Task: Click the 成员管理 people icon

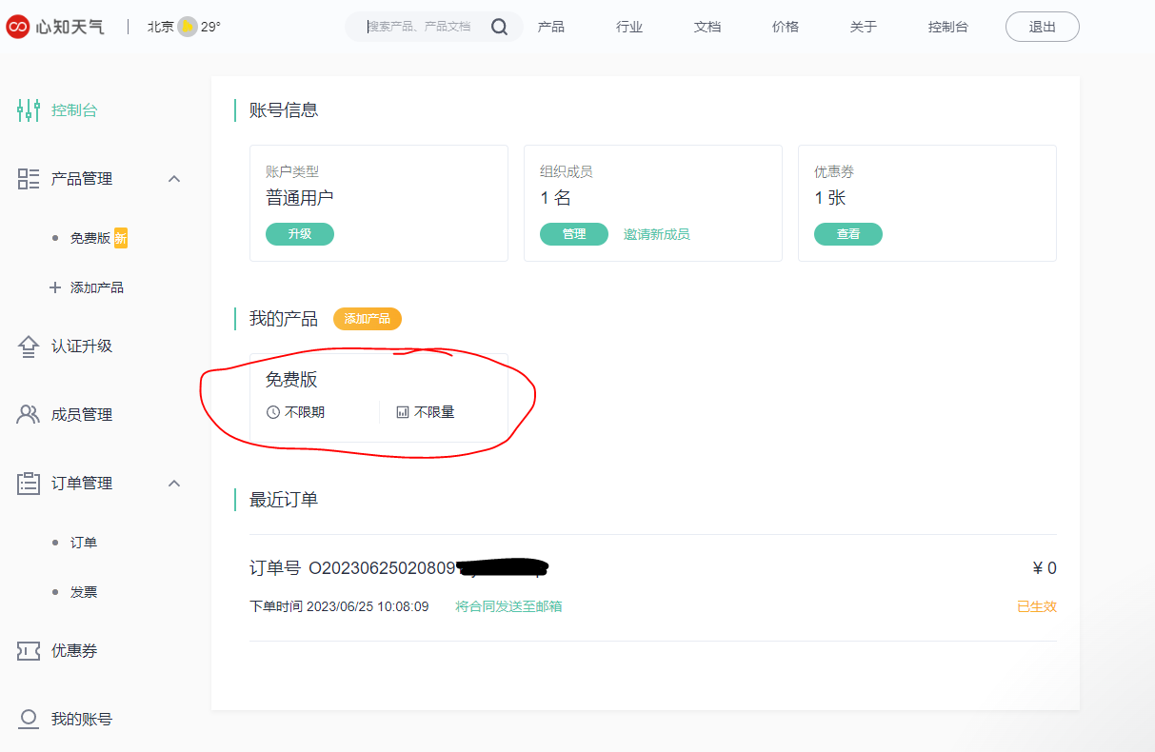Action: (29, 415)
